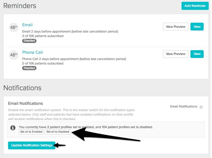The height and width of the screenshot is (158, 212).
Task: Click View button for Email reminder
Action: (197, 27)
